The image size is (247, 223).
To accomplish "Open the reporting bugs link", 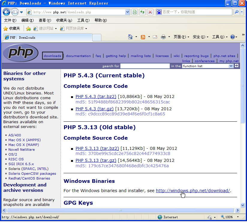I will pyautogui.click(x=196, y=56).
